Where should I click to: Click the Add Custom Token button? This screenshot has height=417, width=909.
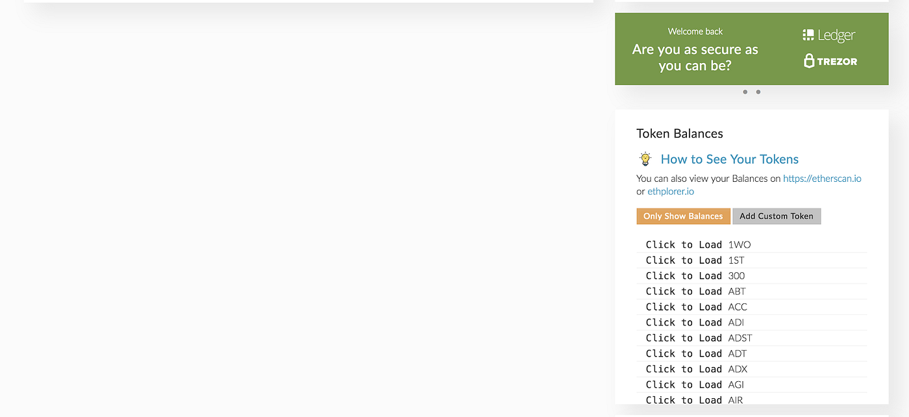(x=777, y=216)
